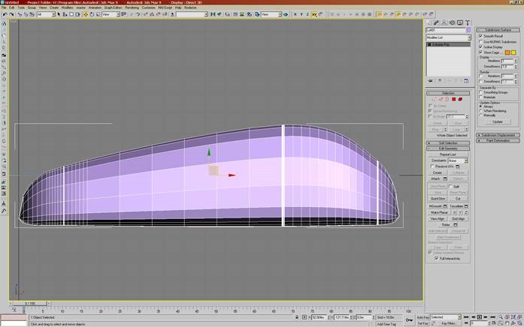
Task: Click the QuickSlice button
Action: point(437,198)
